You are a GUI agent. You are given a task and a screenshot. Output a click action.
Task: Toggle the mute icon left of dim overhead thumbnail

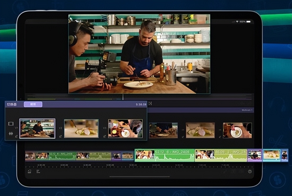[x=220, y=137]
